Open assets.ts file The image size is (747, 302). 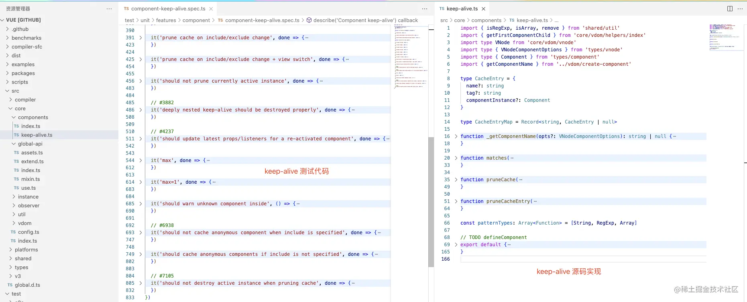(32, 152)
